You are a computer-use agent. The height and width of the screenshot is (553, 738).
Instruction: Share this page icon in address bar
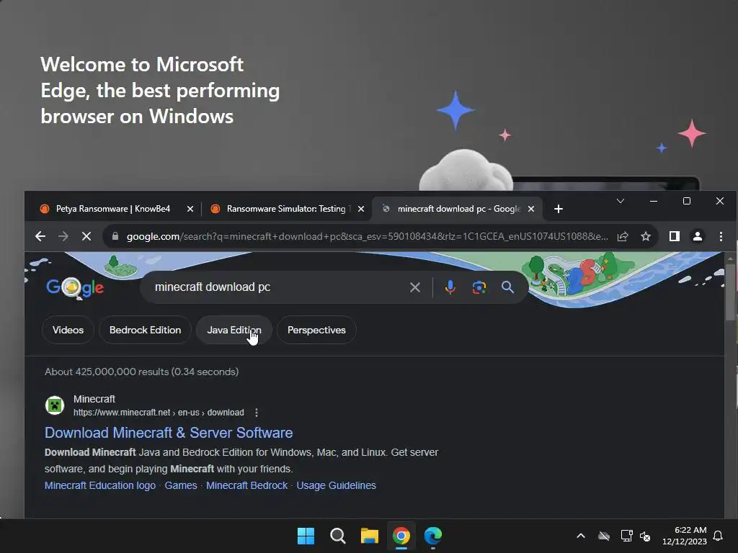tap(623, 236)
